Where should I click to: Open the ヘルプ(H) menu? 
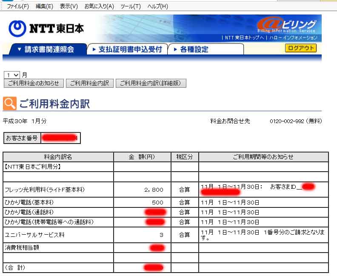point(157,6)
